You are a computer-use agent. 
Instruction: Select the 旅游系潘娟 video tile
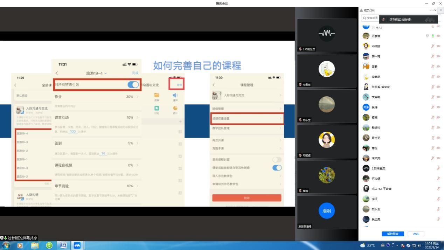tap(327, 212)
